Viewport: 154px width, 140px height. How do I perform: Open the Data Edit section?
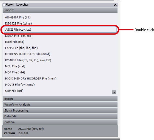point(60,116)
